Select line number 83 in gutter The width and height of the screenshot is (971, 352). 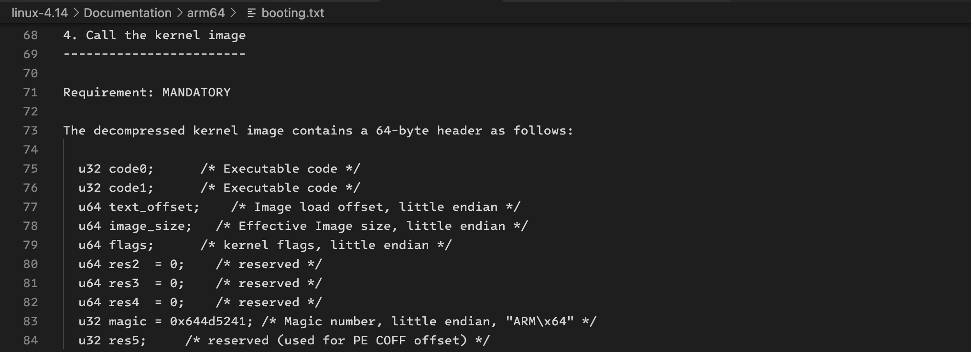[x=31, y=321]
